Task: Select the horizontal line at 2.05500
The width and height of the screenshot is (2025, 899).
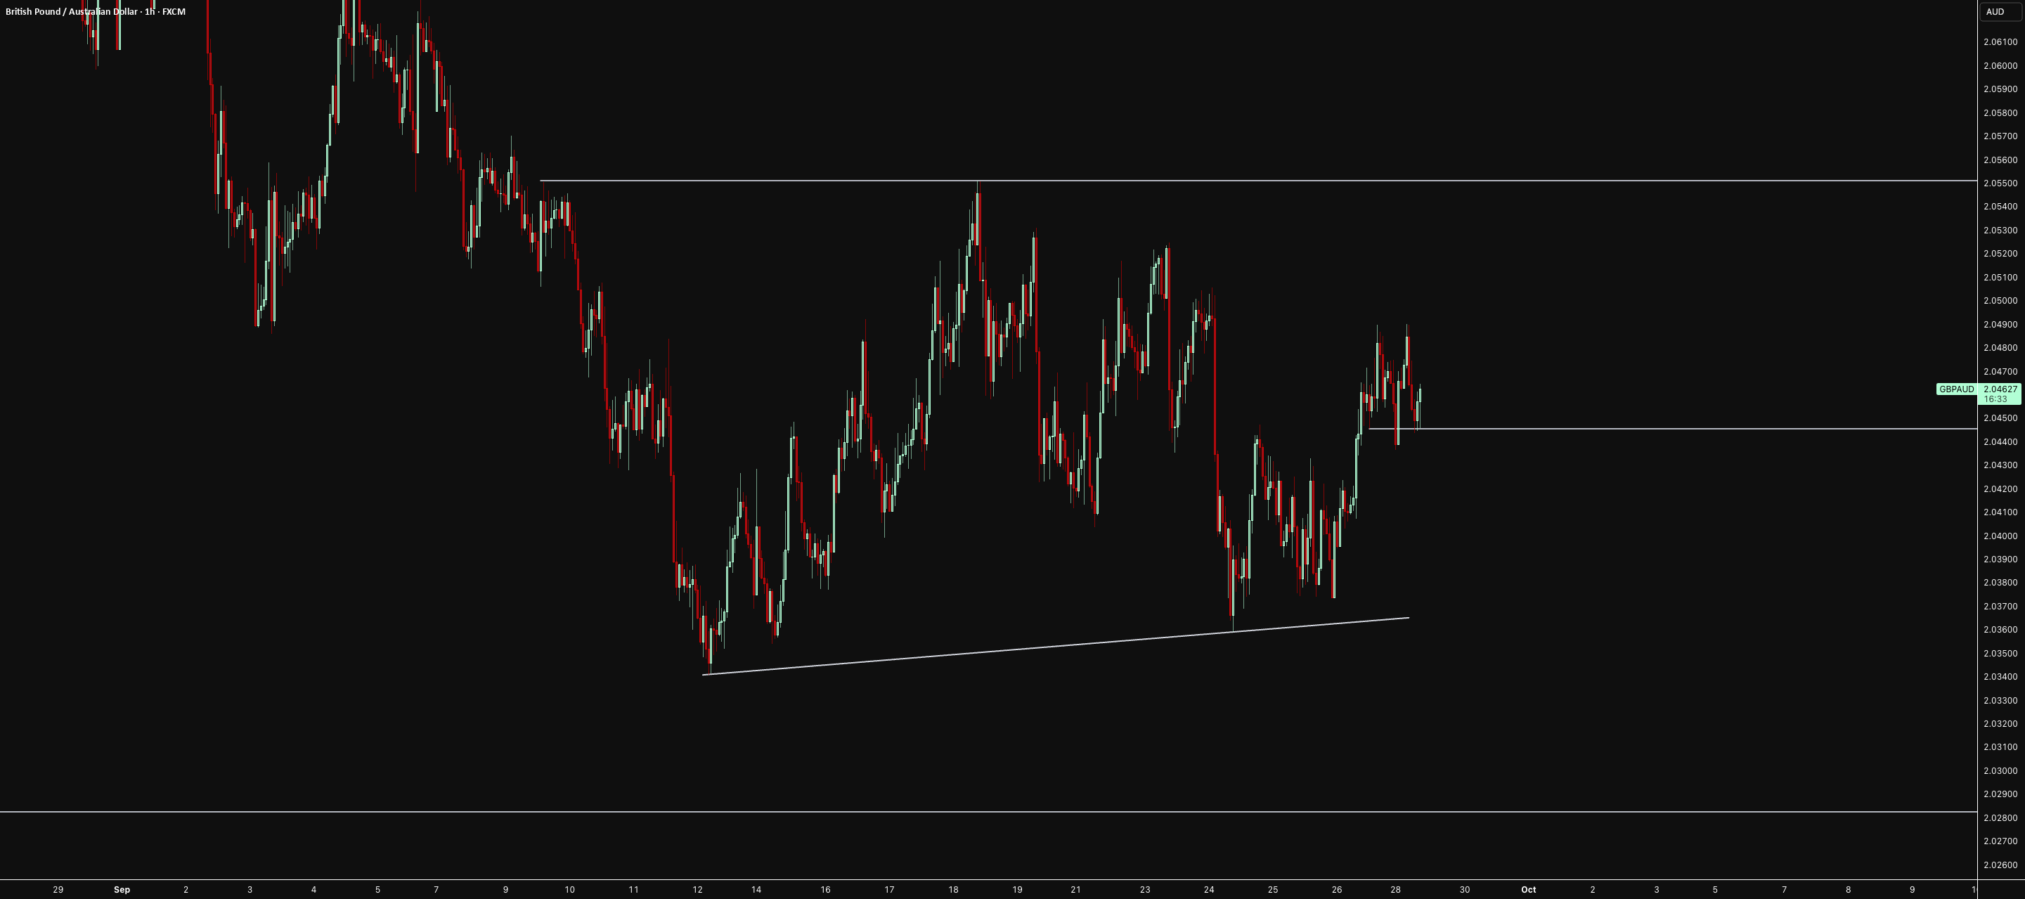Action: coord(1257,181)
